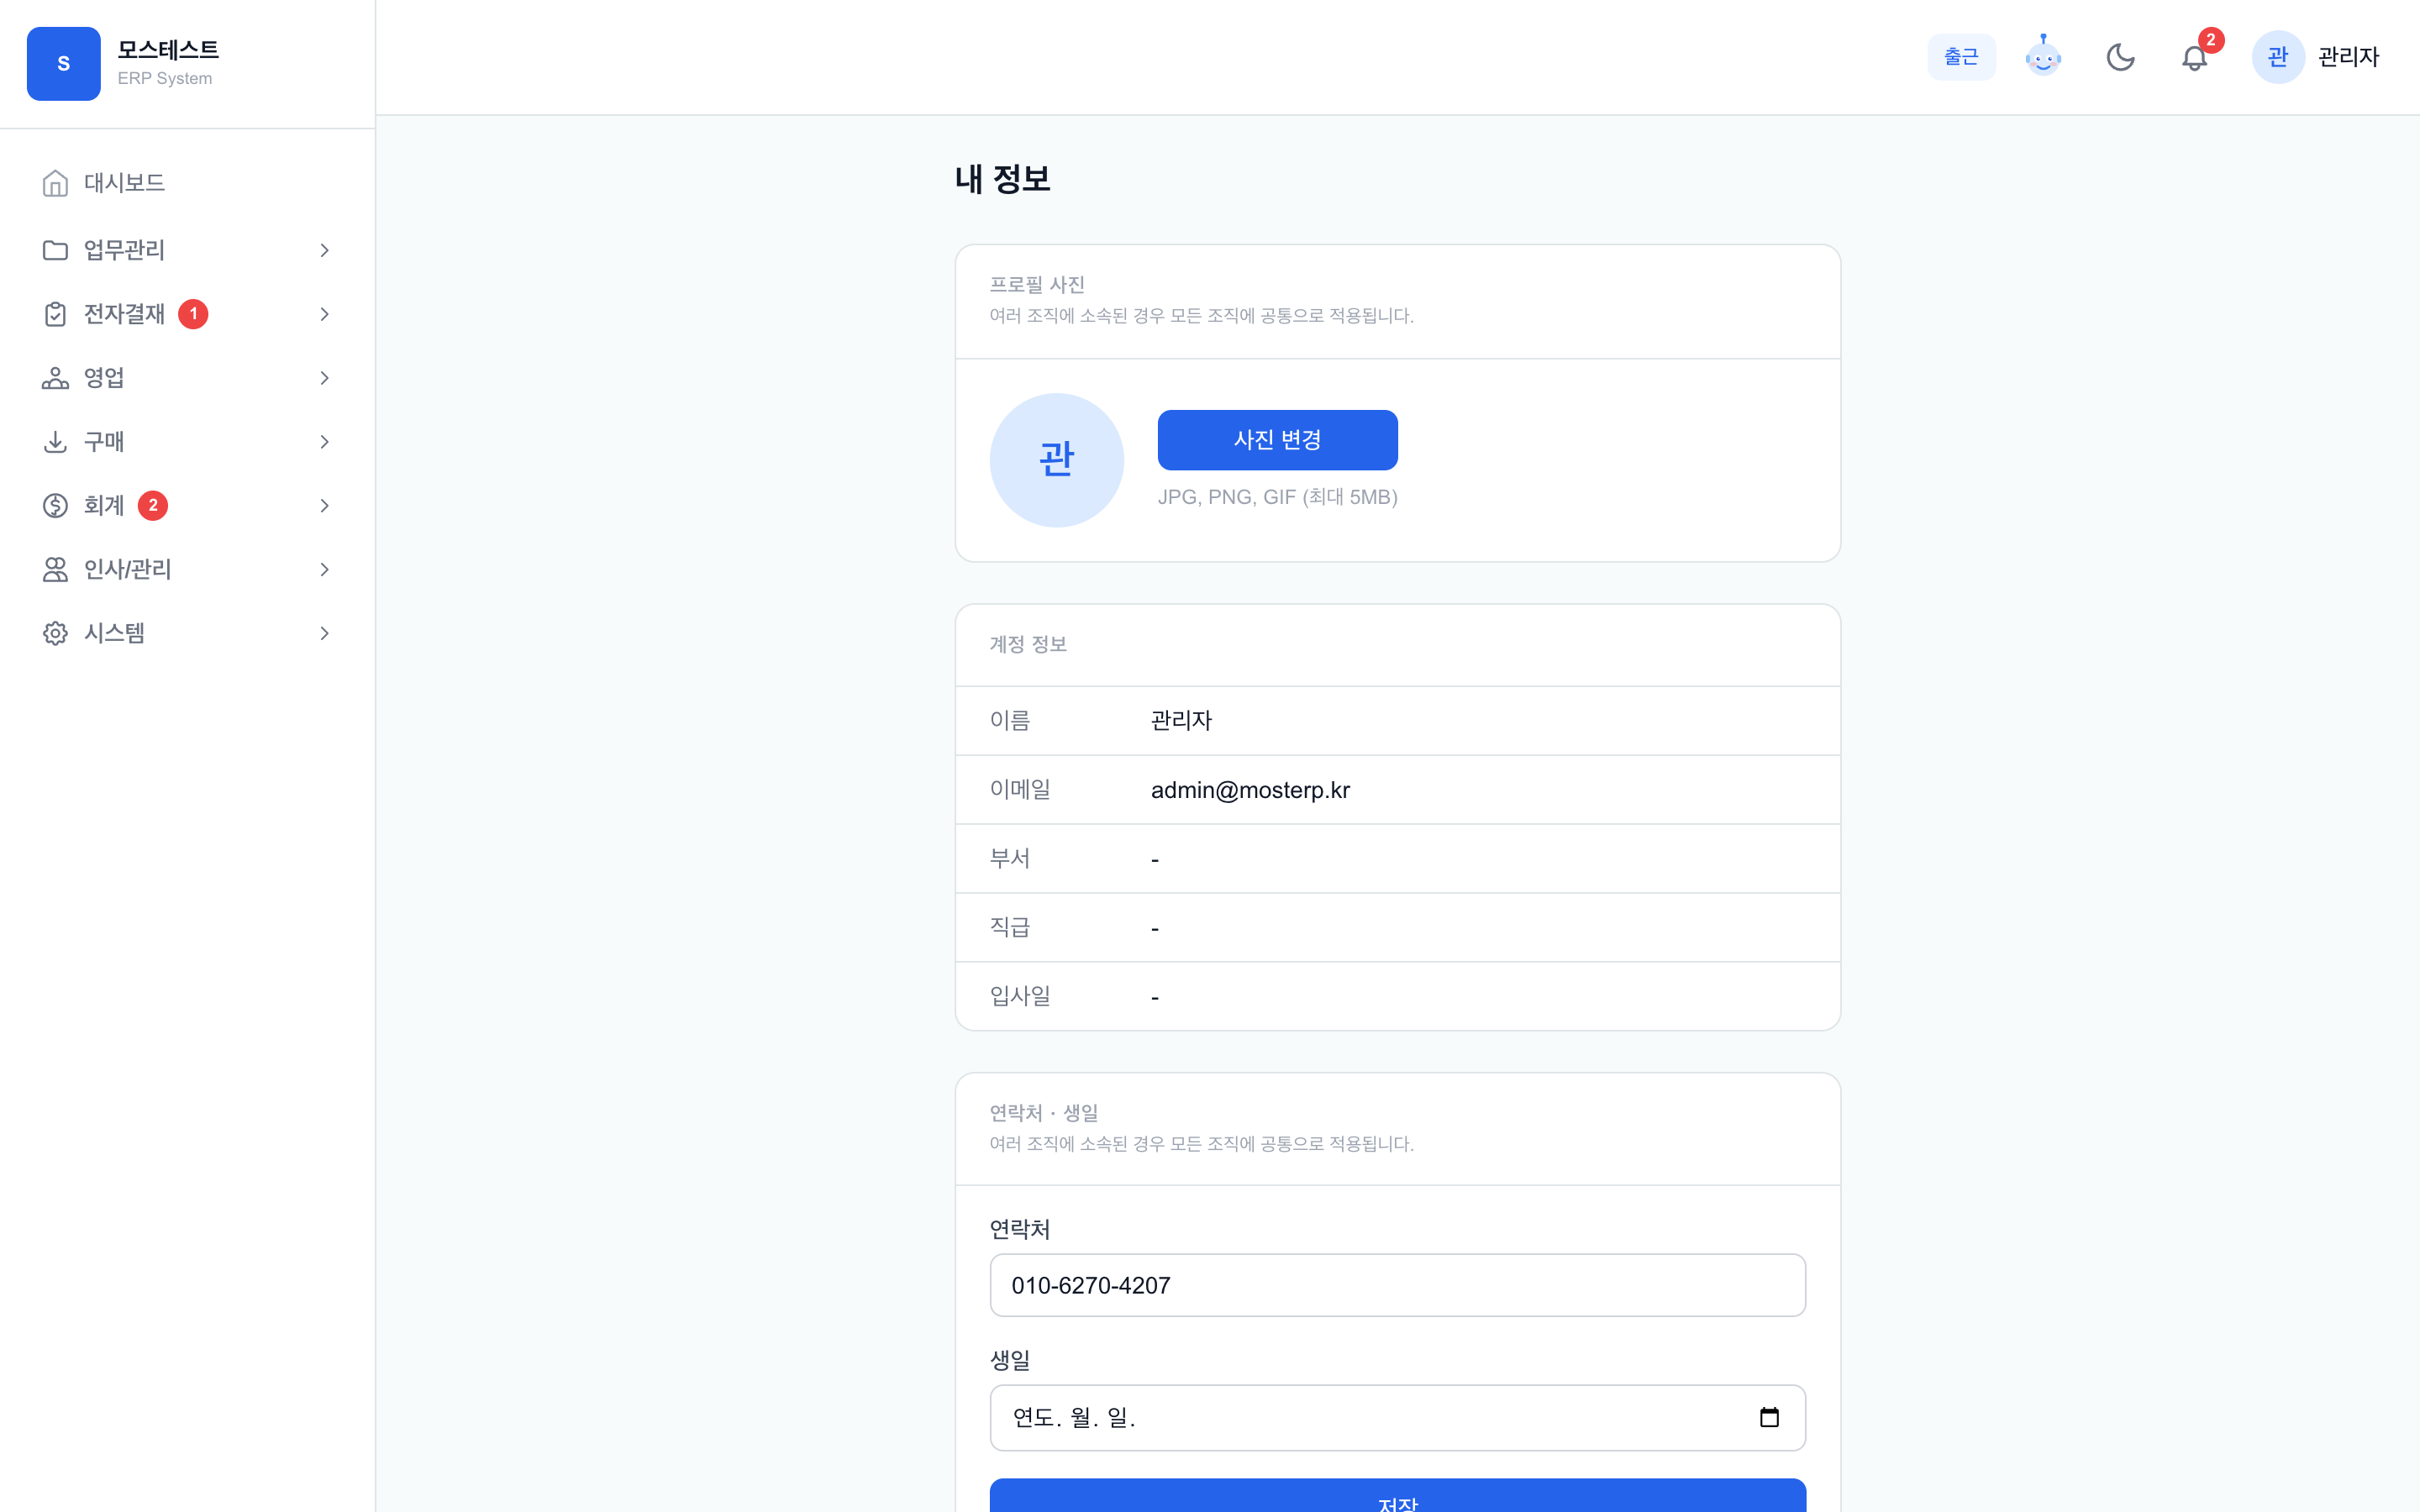Image resolution: width=2420 pixels, height=1512 pixels.
Task: Expand 인사/관리 chevron arrow
Action: (324, 570)
